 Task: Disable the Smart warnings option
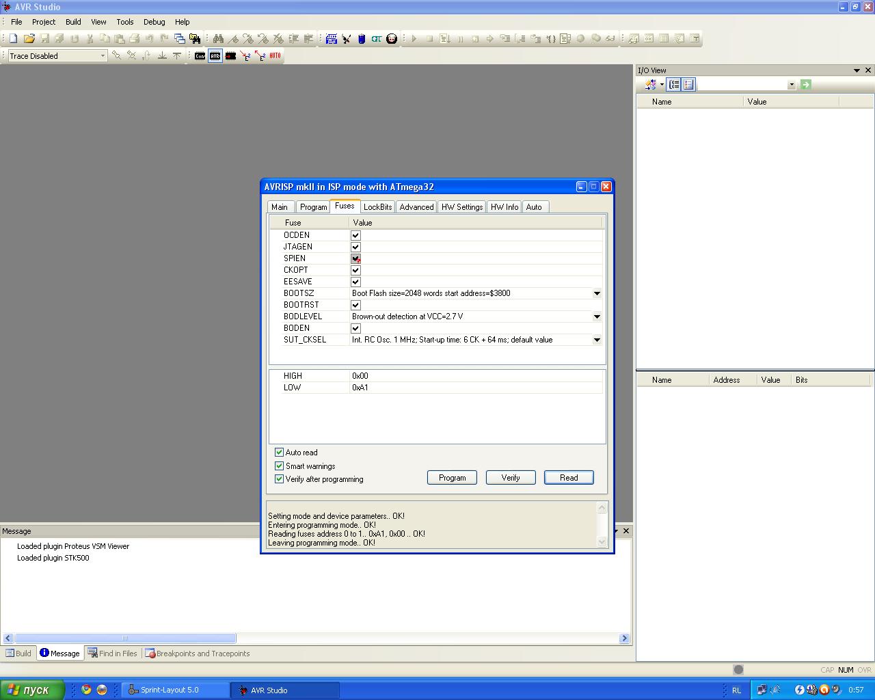279,466
